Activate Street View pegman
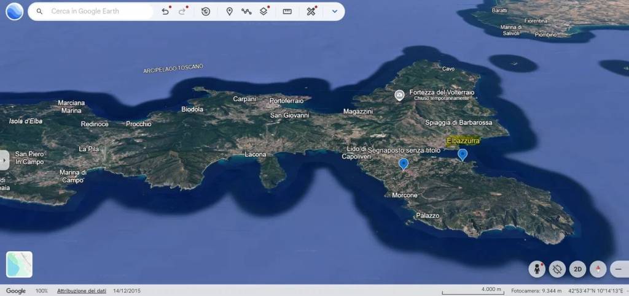This screenshot has width=629, height=296. pyautogui.click(x=537, y=269)
